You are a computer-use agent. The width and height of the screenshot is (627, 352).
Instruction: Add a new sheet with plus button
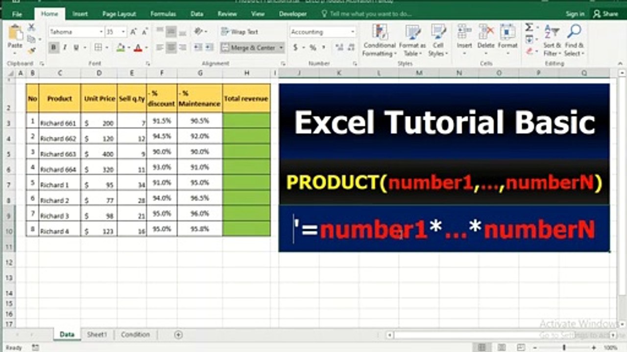pyautogui.click(x=178, y=335)
